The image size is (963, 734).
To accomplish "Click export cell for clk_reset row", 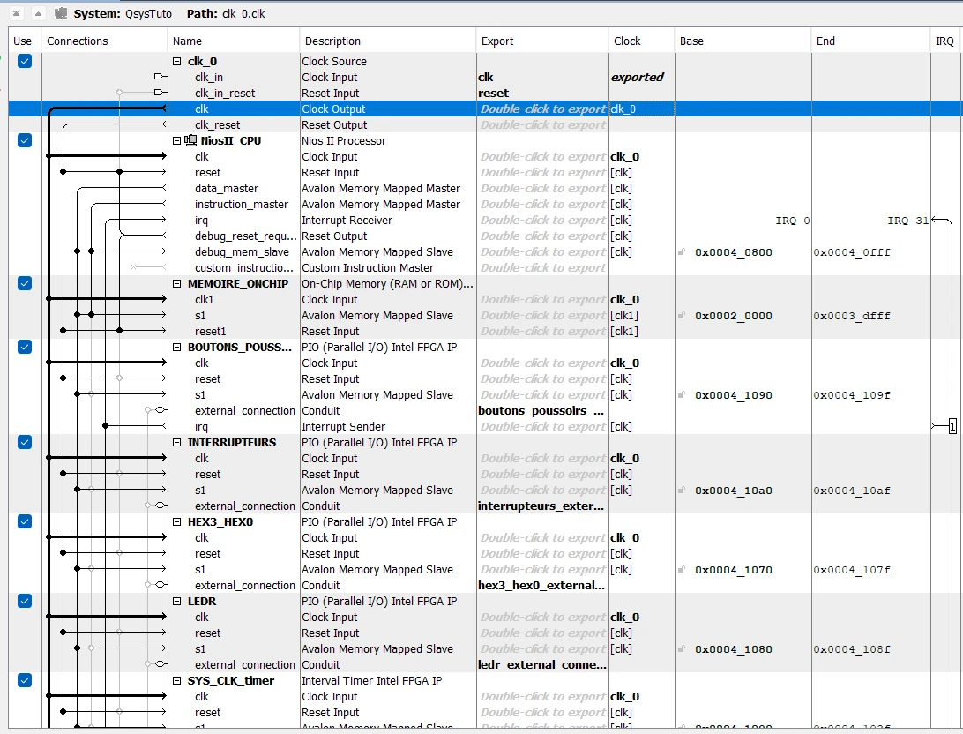I will coord(542,124).
